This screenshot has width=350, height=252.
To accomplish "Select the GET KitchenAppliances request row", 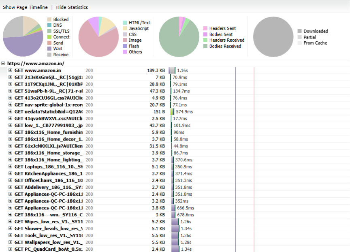I will click(x=48, y=173).
